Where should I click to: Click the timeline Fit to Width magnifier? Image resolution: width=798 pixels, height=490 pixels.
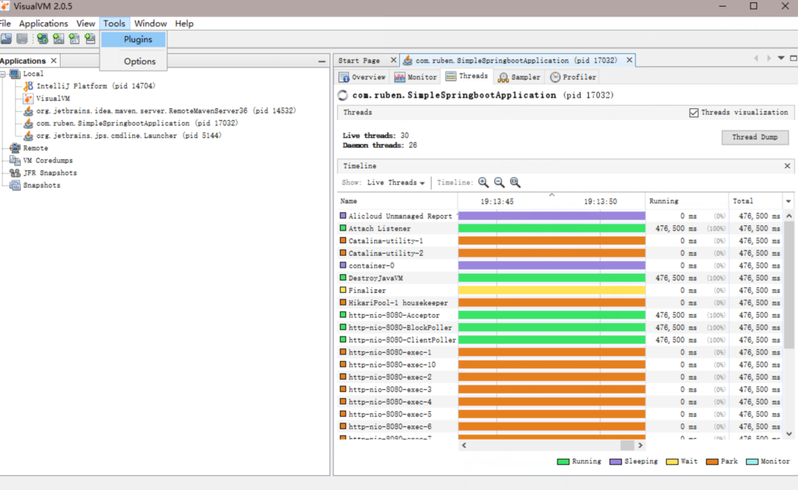[x=515, y=182]
